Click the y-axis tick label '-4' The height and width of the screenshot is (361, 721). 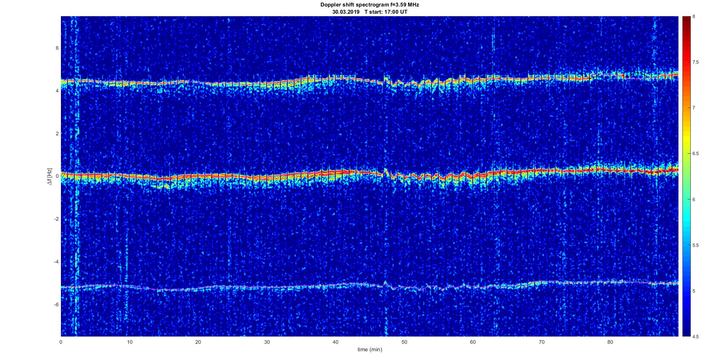[57, 262]
